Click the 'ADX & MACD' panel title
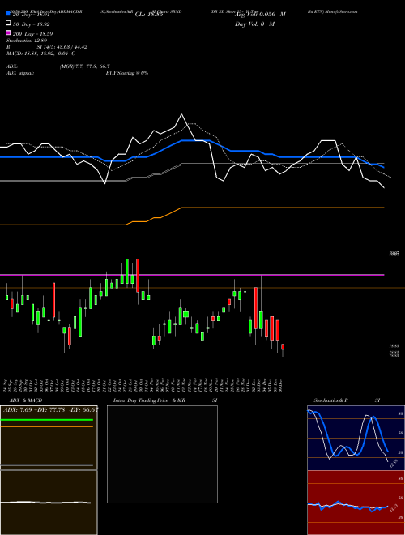The image size is (405, 535). pyautogui.click(x=26, y=400)
